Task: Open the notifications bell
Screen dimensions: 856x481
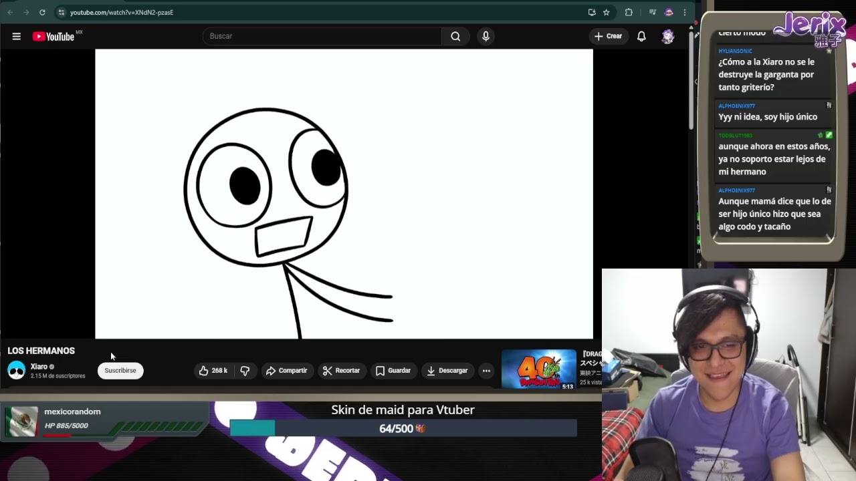Action: click(641, 36)
